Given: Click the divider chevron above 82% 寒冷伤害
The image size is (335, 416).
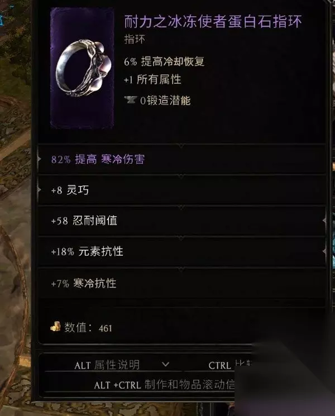Looking at the screenshot, I should click(181, 146).
